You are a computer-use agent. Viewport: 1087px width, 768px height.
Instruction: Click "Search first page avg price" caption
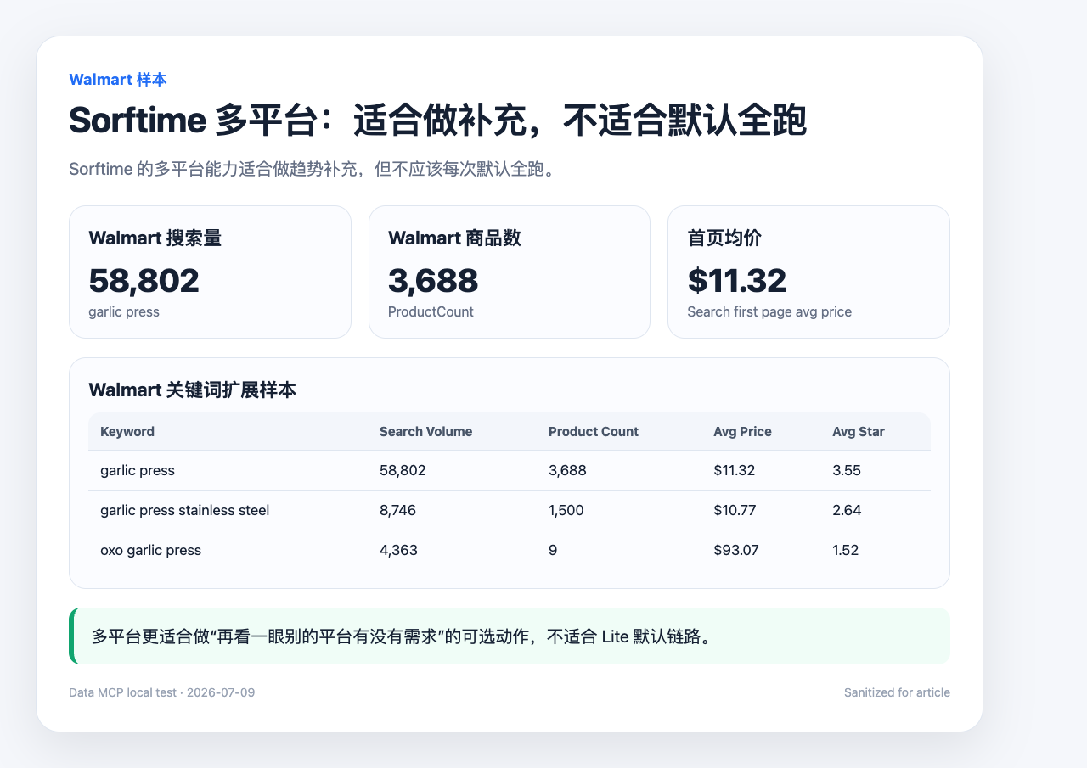pos(769,311)
